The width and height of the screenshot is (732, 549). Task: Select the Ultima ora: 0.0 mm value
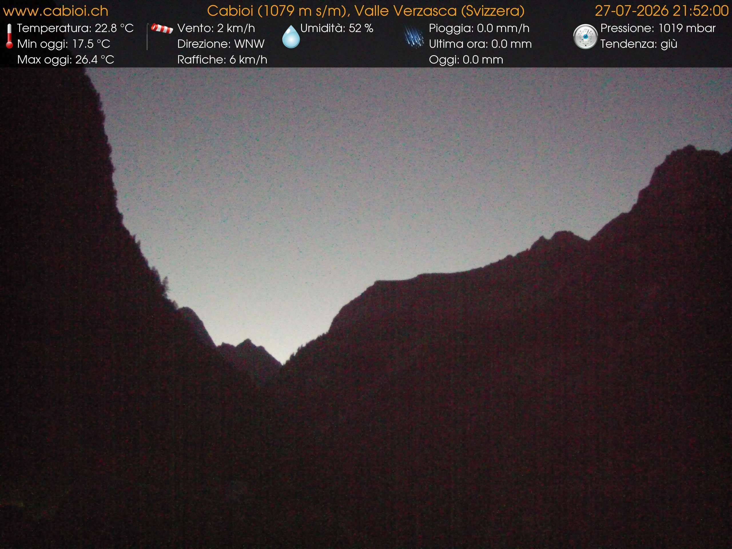coord(480,44)
